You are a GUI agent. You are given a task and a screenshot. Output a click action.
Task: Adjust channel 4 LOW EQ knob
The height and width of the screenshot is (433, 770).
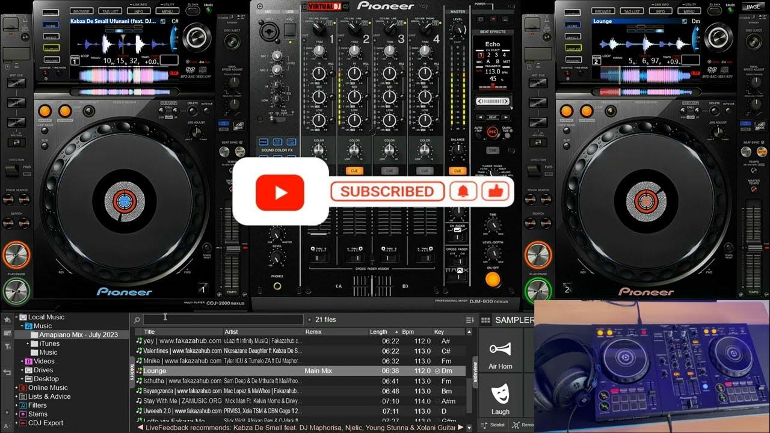[x=425, y=120]
